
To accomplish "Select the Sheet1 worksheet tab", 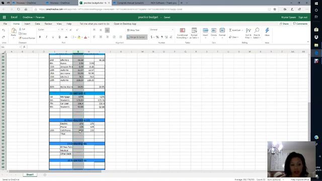I will click(x=30, y=174).
